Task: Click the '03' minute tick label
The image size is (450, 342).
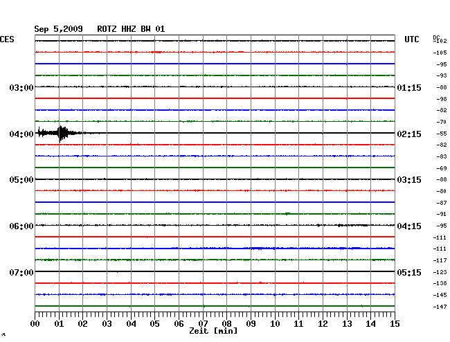Action: 107,324
